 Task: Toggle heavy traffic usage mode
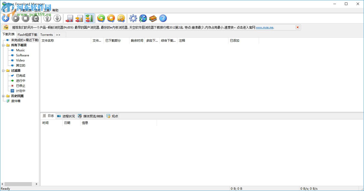point(89,18)
